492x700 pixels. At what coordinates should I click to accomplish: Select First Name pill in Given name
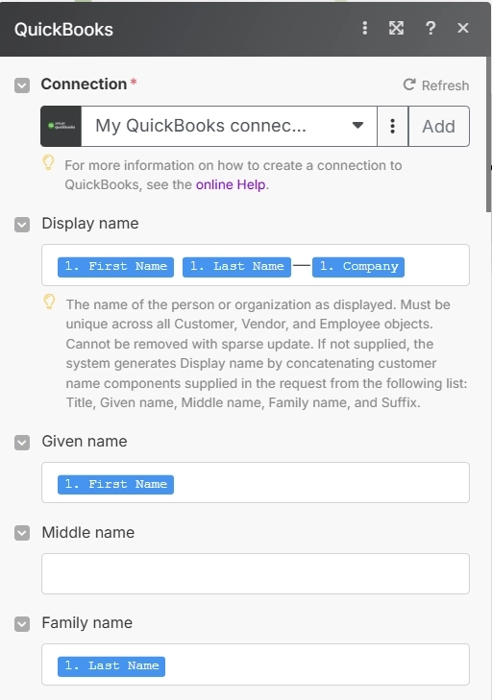[x=115, y=484]
